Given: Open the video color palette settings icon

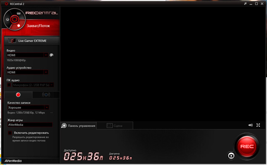Looking at the screenshot, I should pos(51,55).
